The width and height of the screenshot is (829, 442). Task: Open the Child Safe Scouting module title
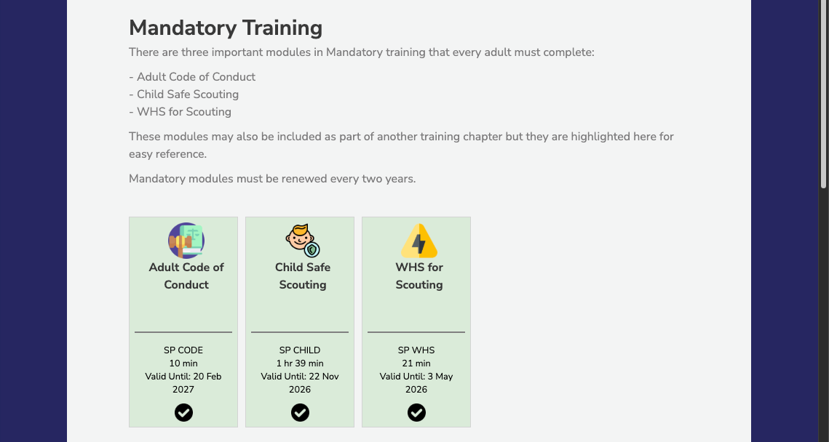[x=303, y=276]
